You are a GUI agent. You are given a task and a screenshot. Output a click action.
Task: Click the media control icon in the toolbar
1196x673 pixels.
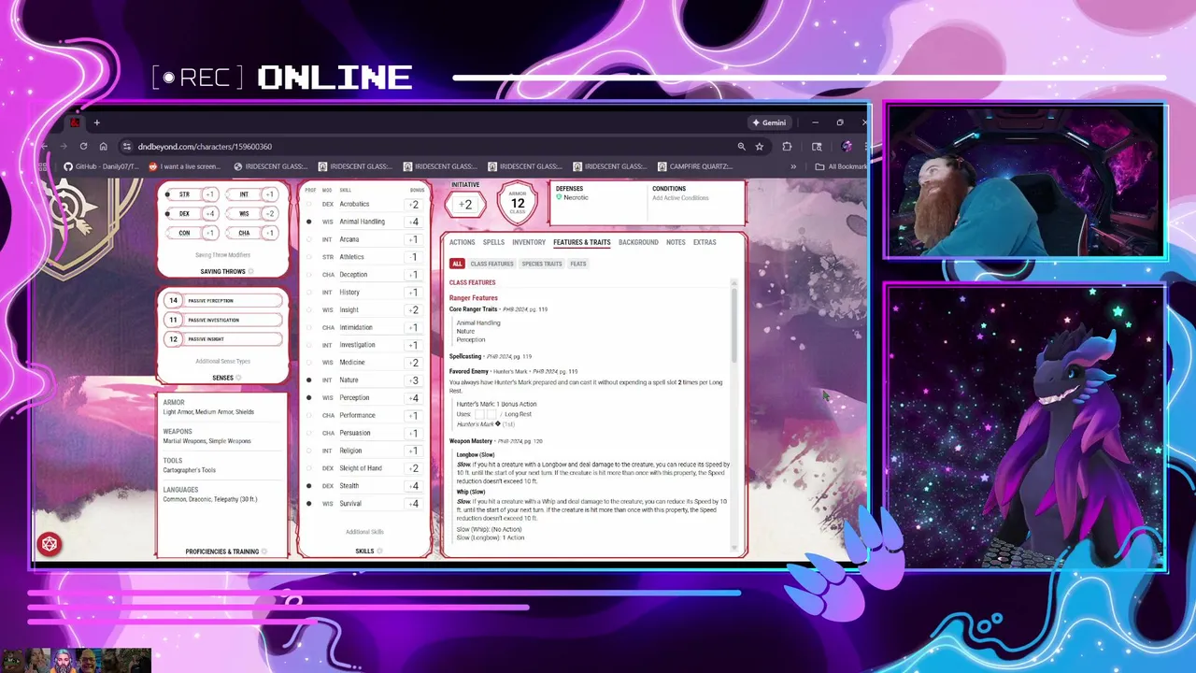[x=817, y=147]
